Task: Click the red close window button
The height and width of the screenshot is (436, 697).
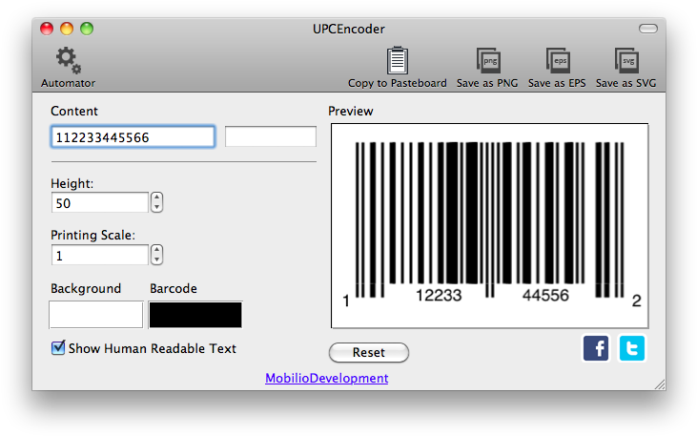Action: [47, 29]
